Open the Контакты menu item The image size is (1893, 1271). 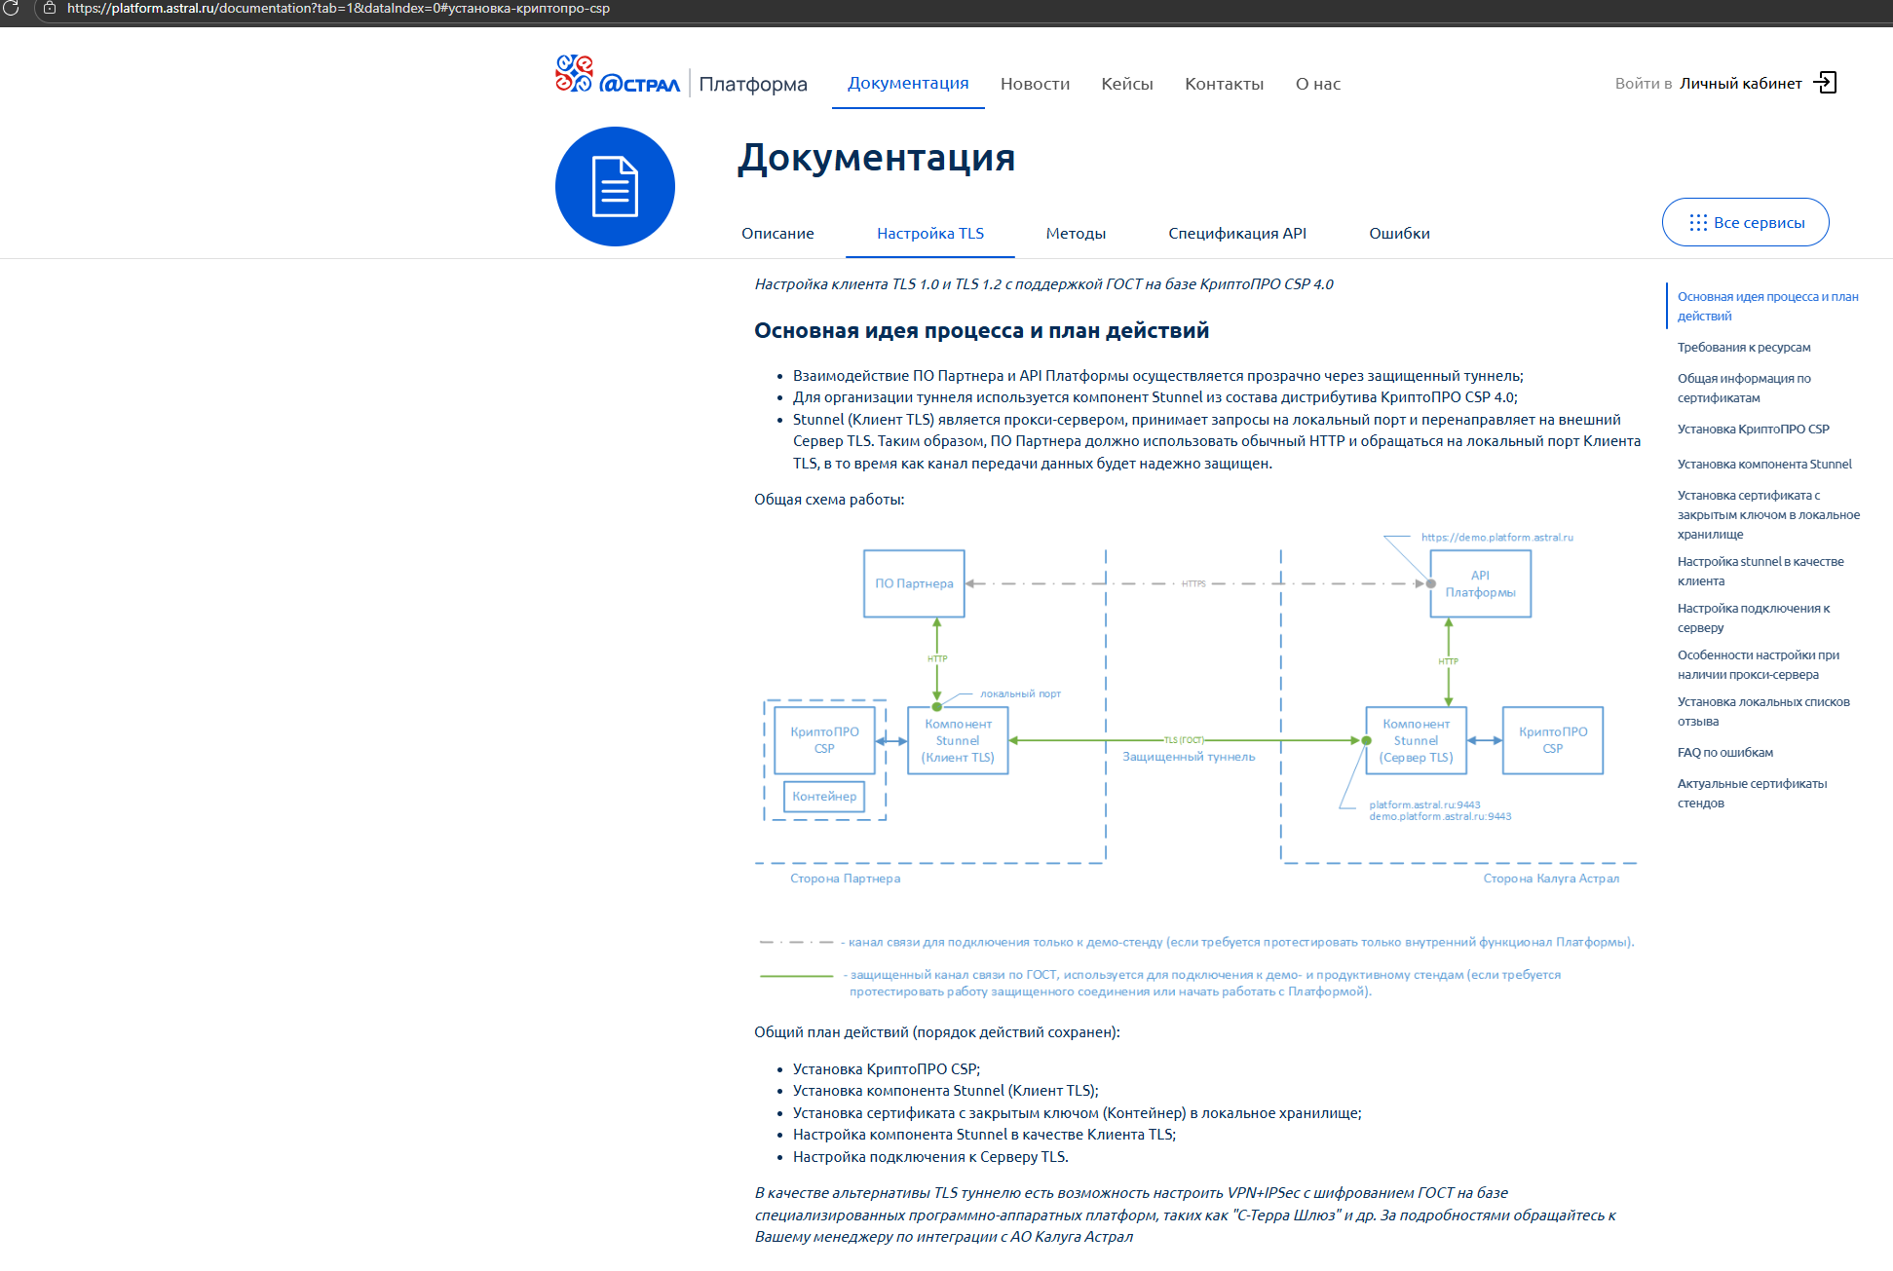(x=1224, y=84)
